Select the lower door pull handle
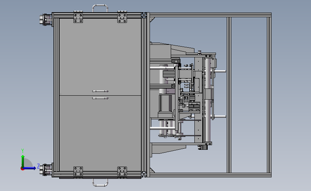Image resolution: width=311 pixels, height=191 pixels. click(x=100, y=98)
